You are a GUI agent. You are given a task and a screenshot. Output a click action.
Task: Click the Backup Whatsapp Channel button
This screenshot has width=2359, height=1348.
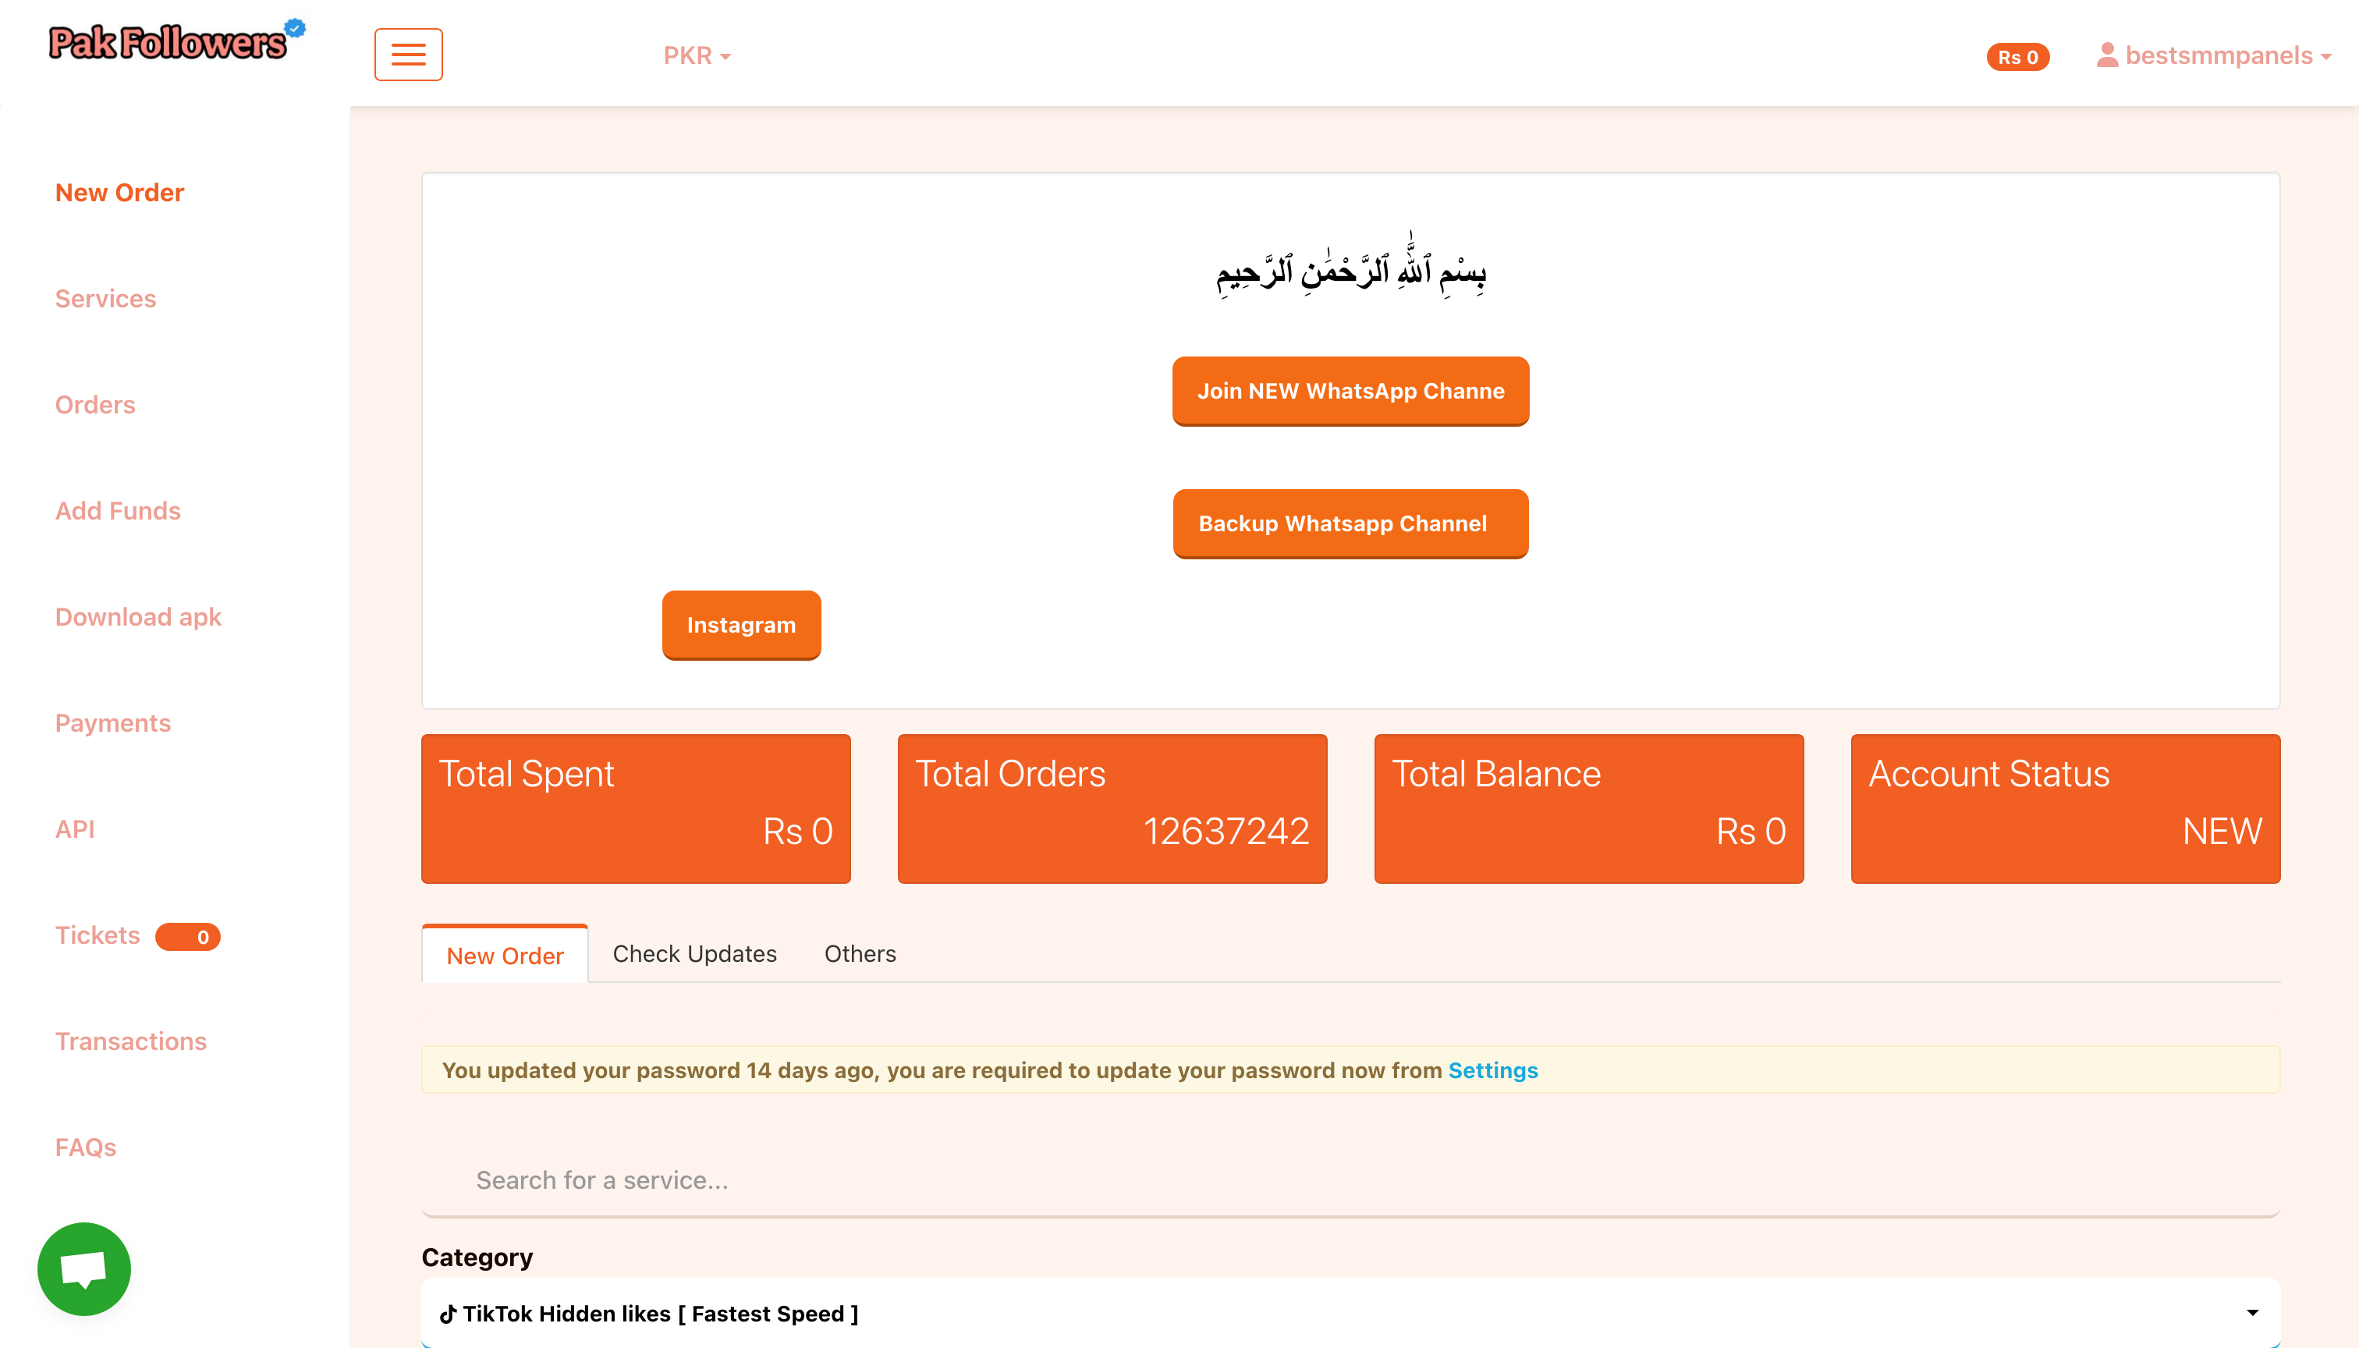coord(1350,523)
